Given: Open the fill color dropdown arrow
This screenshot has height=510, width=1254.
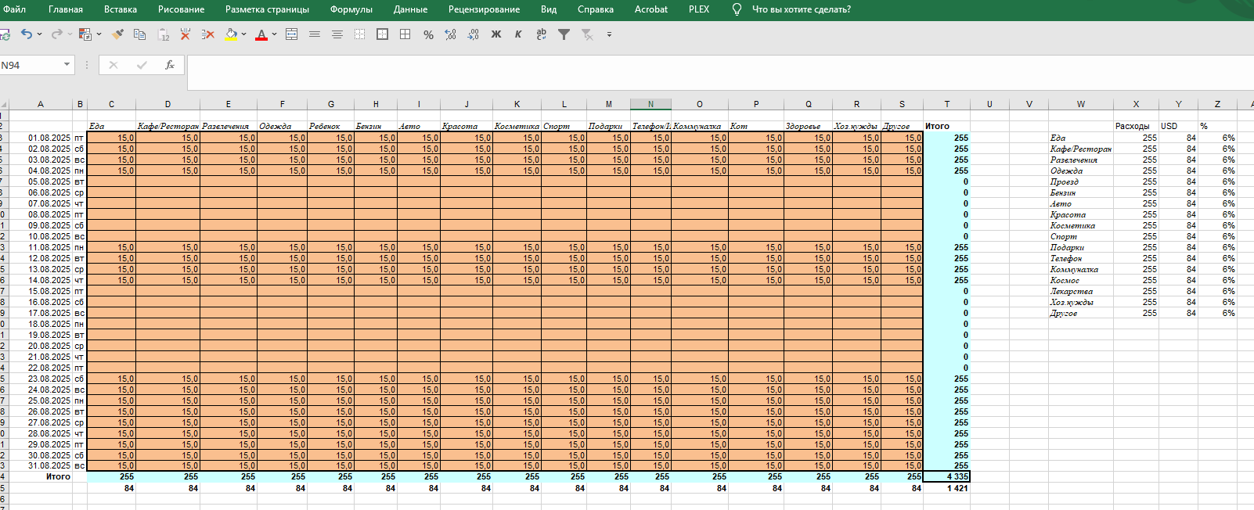Looking at the screenshot, I should click(244, 34).
